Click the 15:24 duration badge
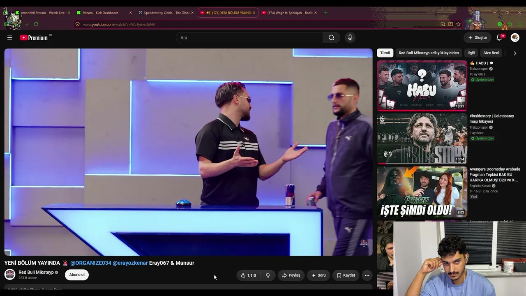Screen dimensions: 526x296 click(459, 159)
